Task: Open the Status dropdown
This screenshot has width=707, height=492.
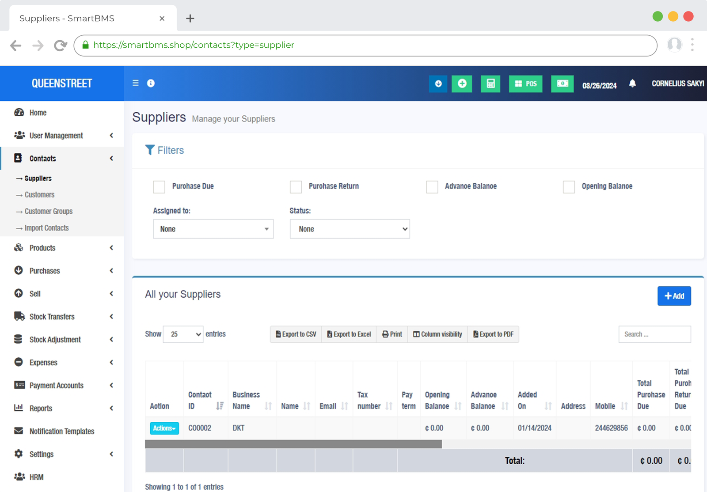Action: point(350,229)
